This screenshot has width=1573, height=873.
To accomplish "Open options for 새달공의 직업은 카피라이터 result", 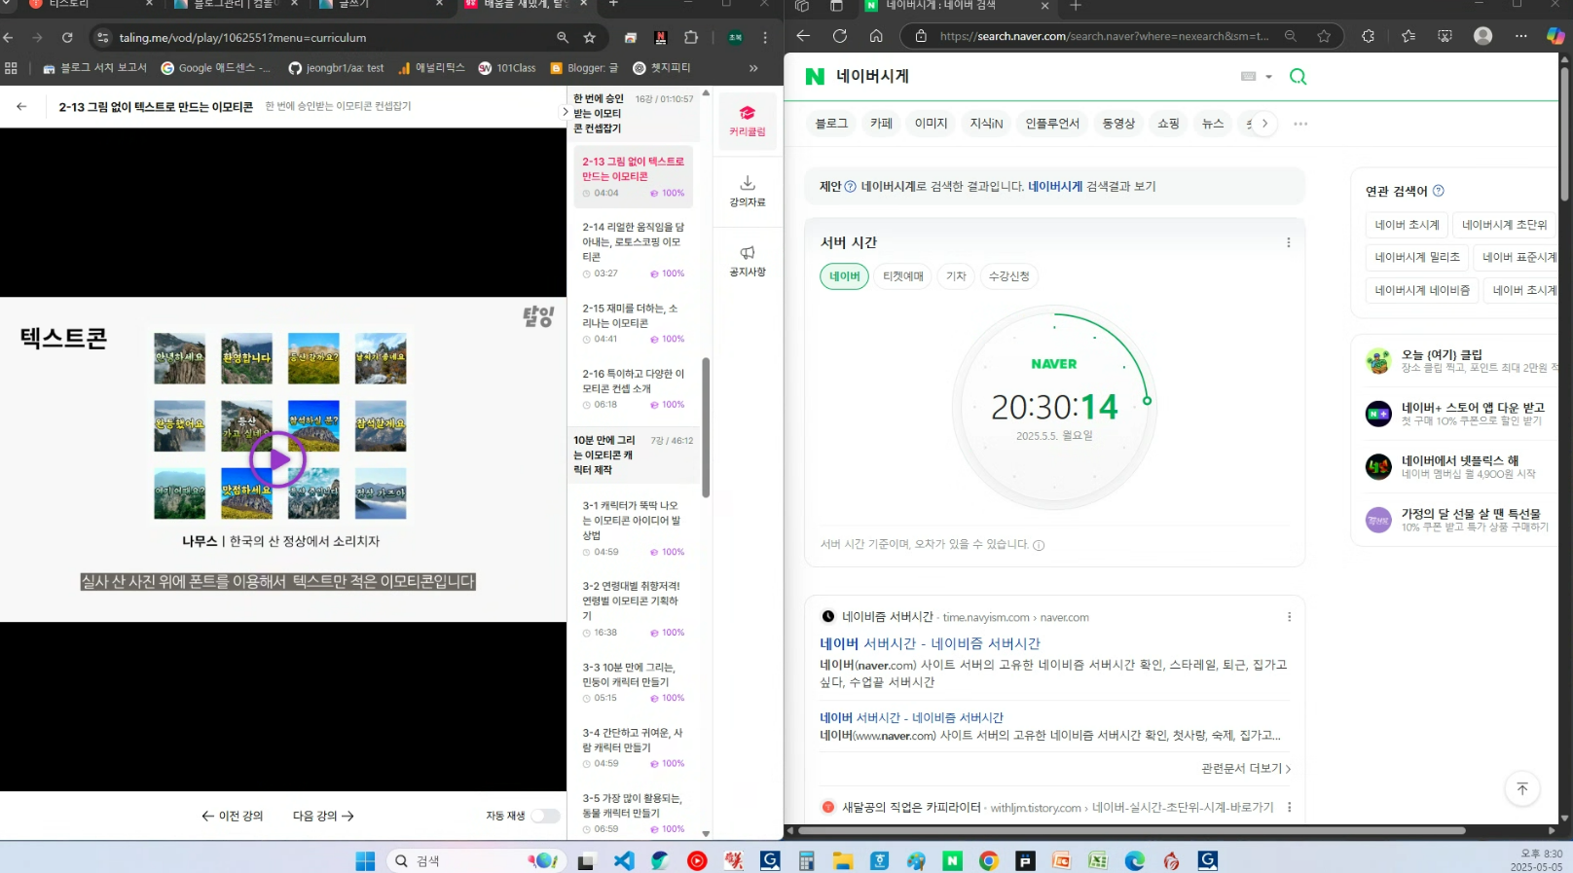I will [x=1289, y=808].
